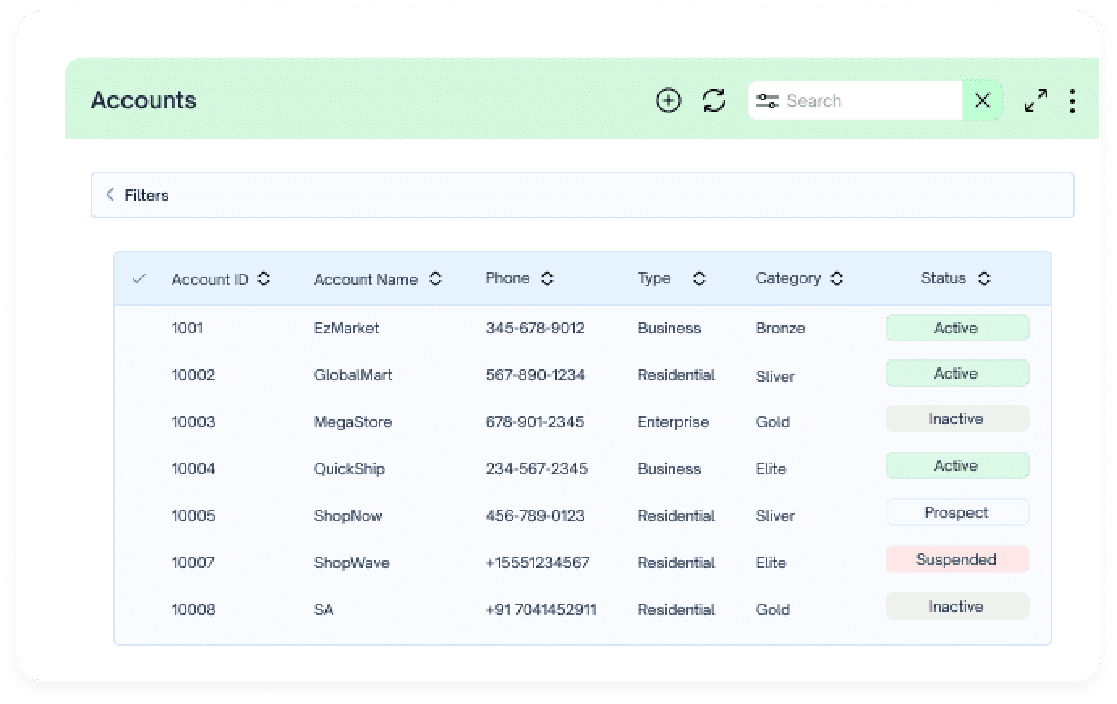Expand the Accounts panel to fullscreen
The width and height of the screenshot is (1117, 704).
pyautogui.click(x=1035, y=100)
